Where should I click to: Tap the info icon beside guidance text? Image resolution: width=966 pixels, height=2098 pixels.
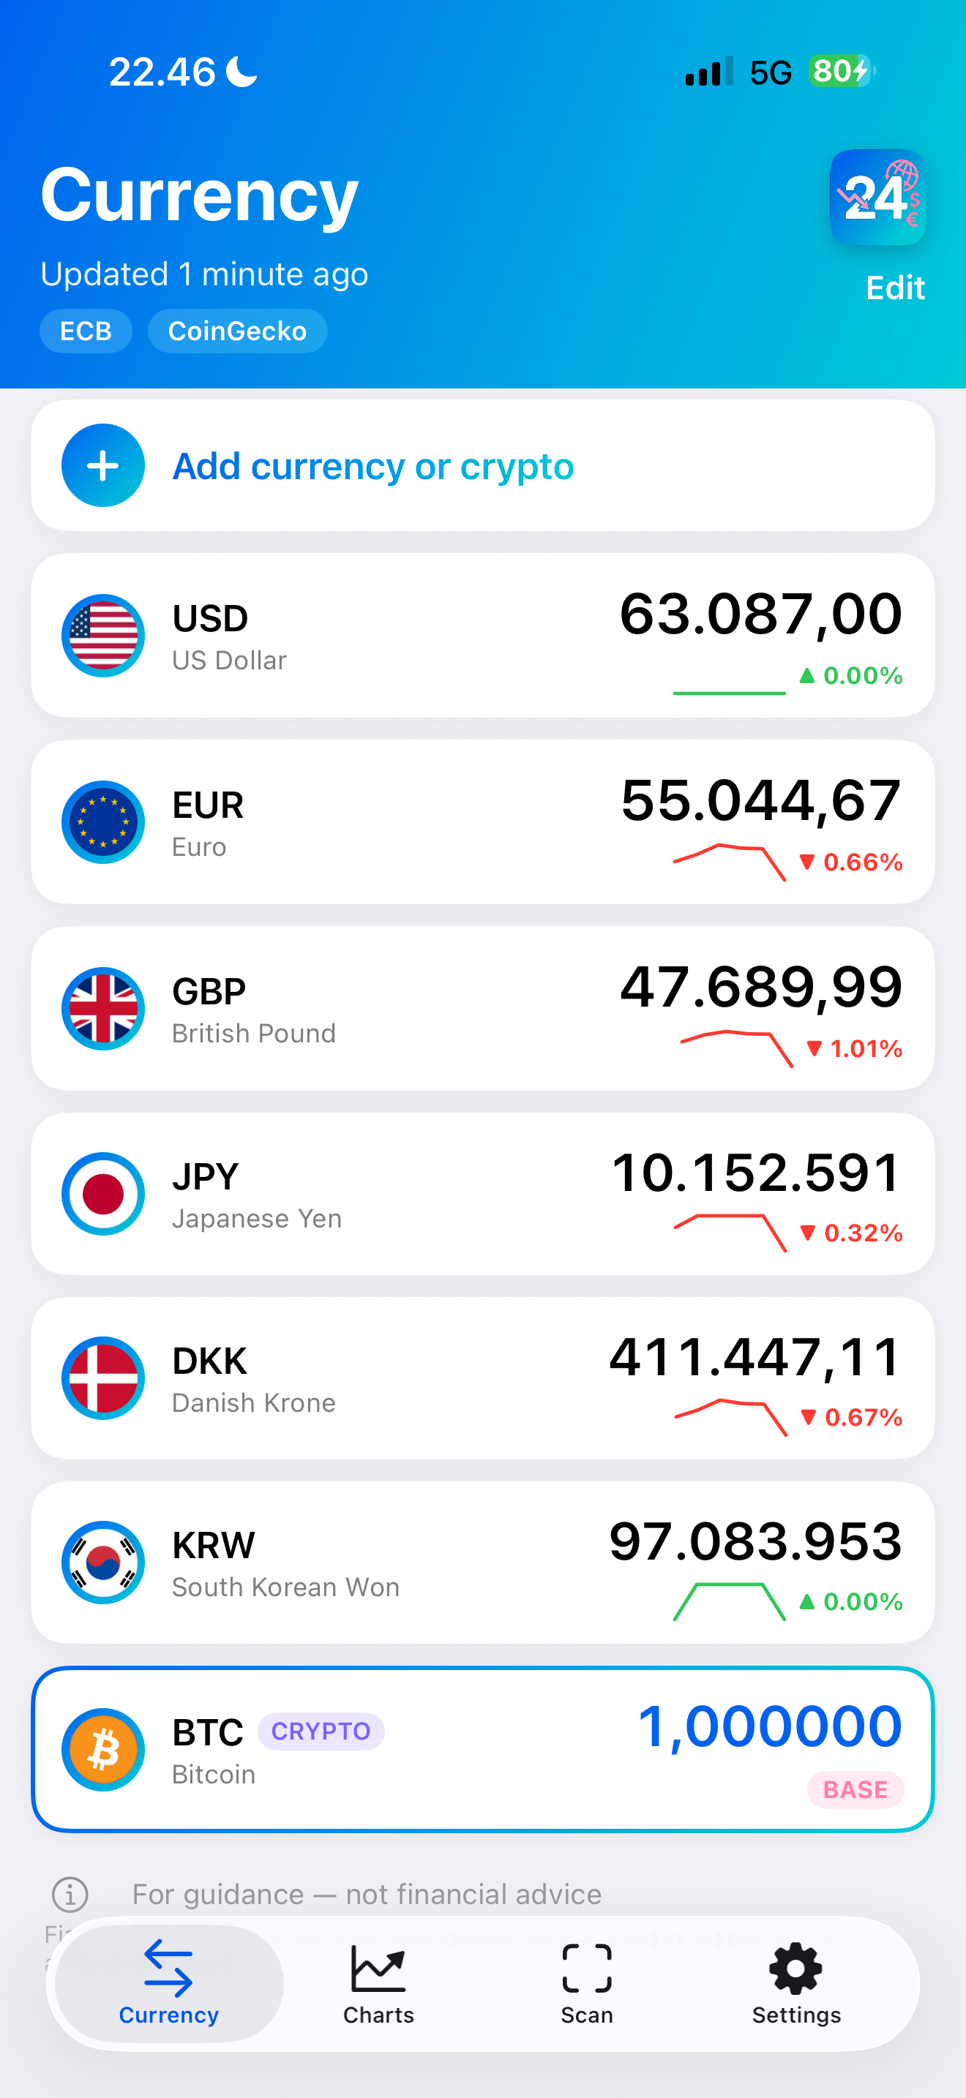pyautogui.click(x=70, y=1895)
